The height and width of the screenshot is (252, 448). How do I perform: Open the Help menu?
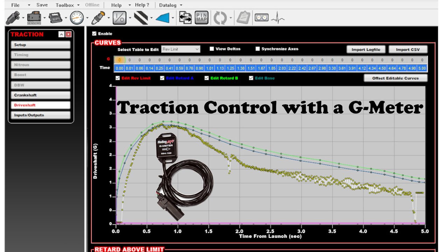coord(117,5)
